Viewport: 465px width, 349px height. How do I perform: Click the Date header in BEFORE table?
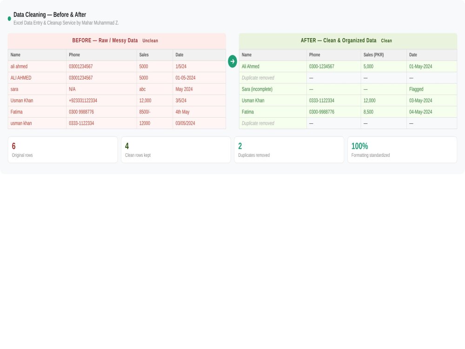click(199, 55)
